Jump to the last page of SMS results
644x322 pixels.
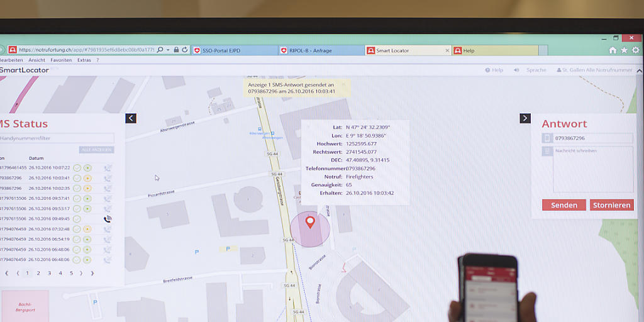pos(92,273)
